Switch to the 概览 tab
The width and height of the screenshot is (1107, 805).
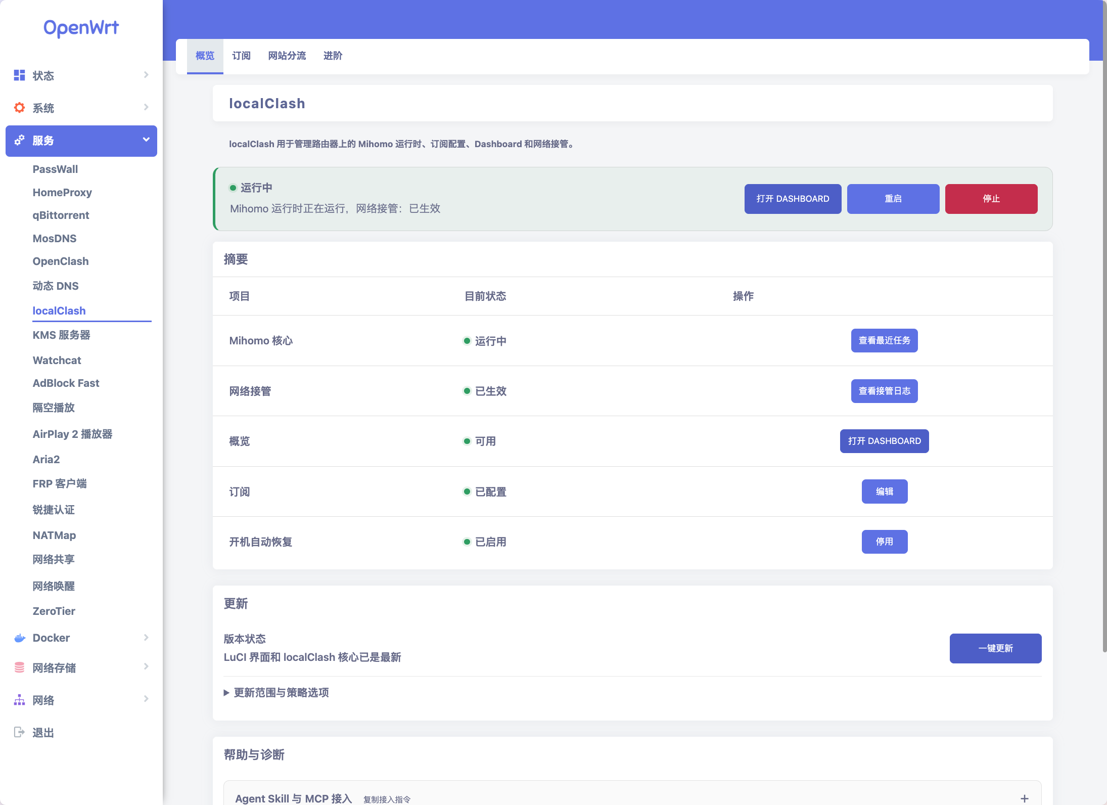205,56
